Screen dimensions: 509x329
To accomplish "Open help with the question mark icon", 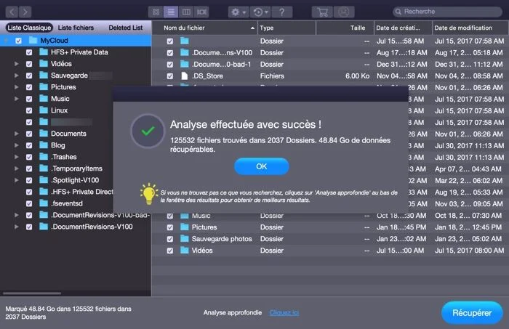I will (x=282, y=12).
